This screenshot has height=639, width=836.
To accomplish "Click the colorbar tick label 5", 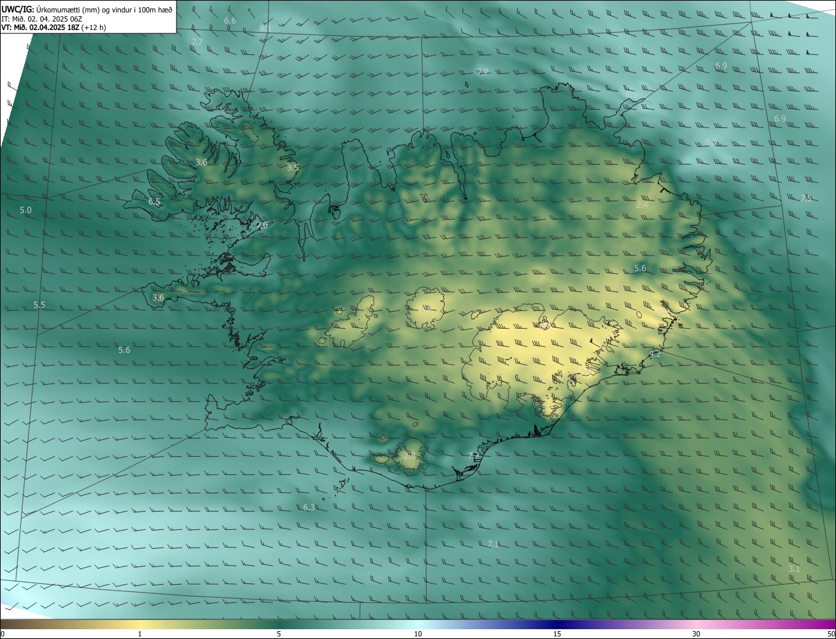I will [x=279, y=634].
